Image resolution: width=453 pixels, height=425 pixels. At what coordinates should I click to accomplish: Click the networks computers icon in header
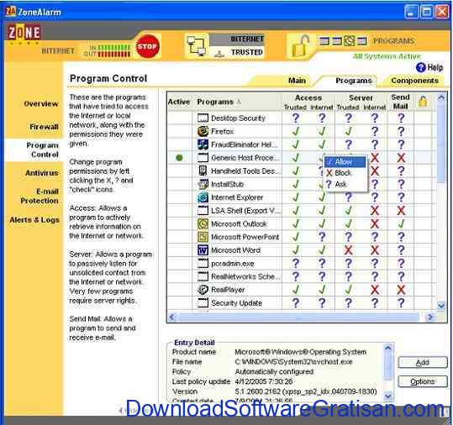click(196, 46)
